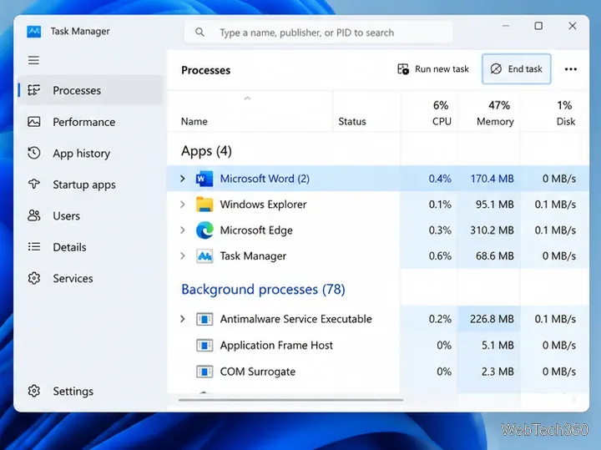
Task: Select the COM Surrogate row name
Action: coord(258,372)
